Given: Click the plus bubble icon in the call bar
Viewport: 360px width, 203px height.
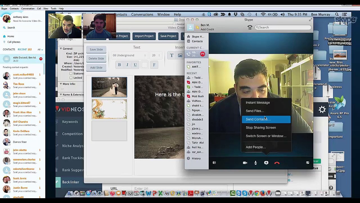Looking at the screenshot, I should coord(266,163).
